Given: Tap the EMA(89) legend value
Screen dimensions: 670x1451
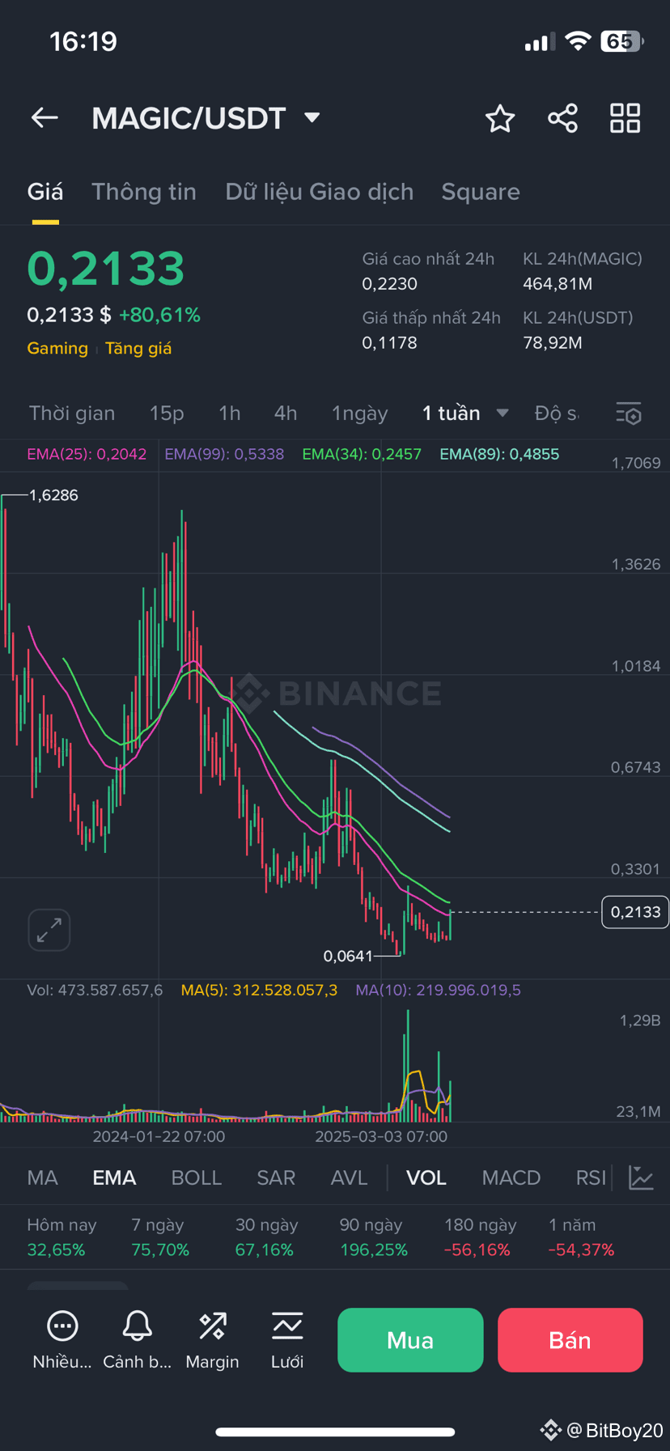Looking at the screenshot, I should tap(499, 454).
